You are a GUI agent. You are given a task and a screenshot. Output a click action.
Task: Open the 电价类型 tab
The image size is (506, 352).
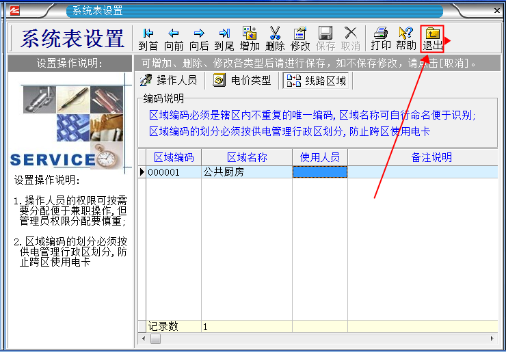click(x=242, y=81)
